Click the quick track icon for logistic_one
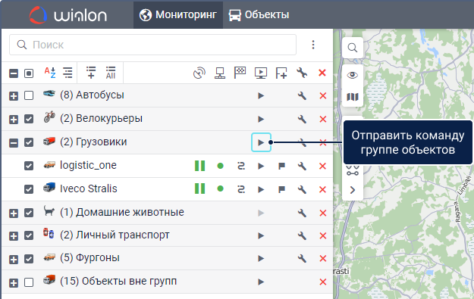This screenshot has width=474, height=299. (241, 166)
